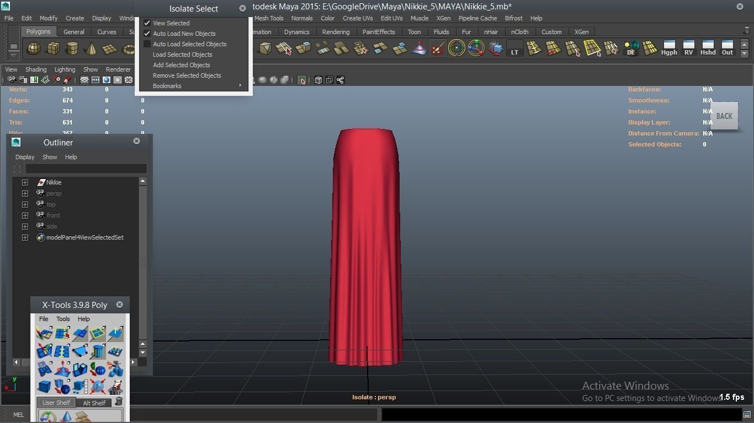Create a polygon cylinder from the shelf
Image resolution: width=754 pixels, height=423 pixels.
tap(72, 49)
